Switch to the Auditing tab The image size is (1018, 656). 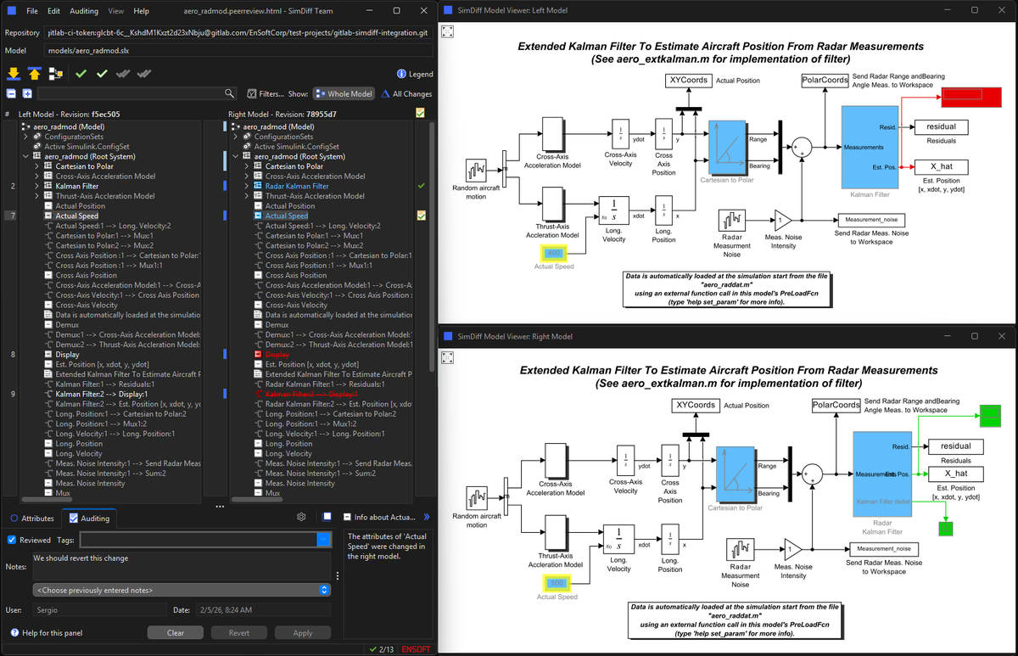89,518
